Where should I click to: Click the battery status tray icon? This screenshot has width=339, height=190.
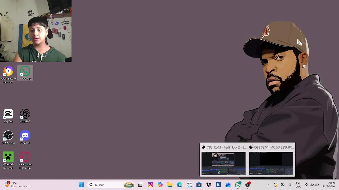tap(317, 185)
